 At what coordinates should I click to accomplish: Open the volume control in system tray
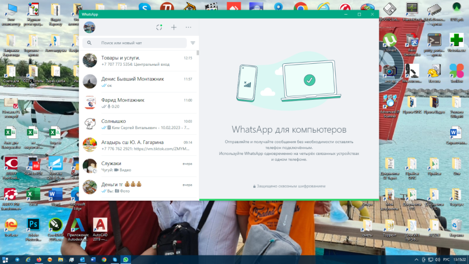point(438,259)
